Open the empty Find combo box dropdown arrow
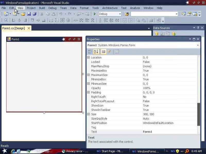The image size is (206, 154). [177, 14]
